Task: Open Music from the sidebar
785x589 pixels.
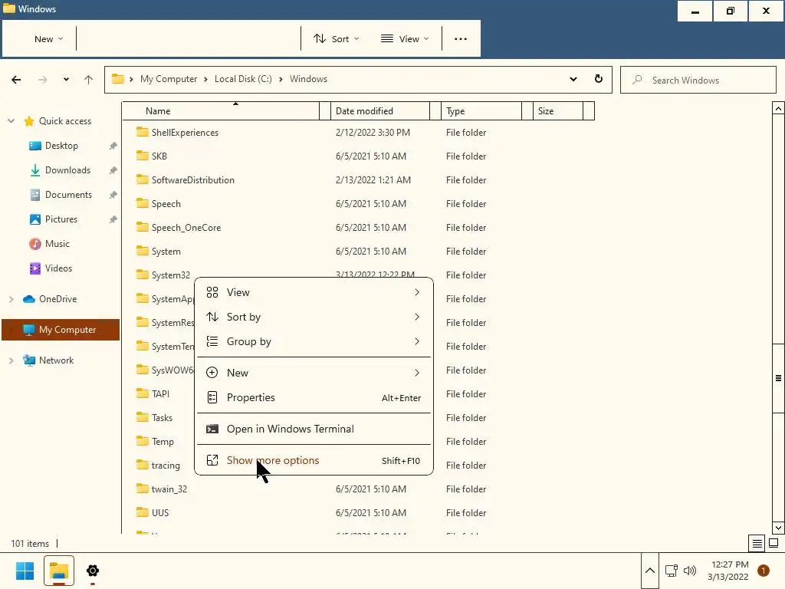Action: (x=57, y=244)
